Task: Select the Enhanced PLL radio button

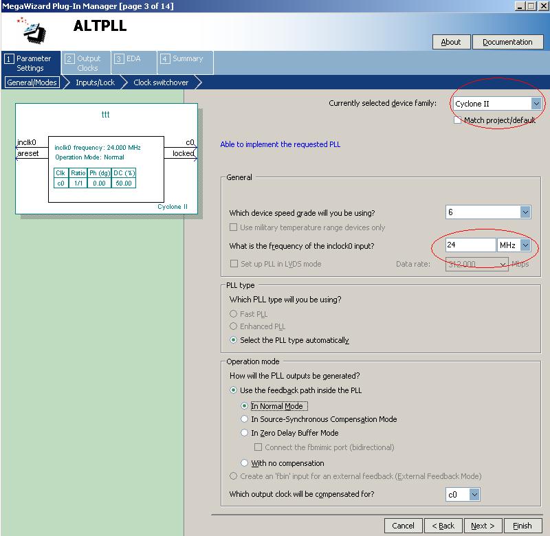Action: coord(233,326)
